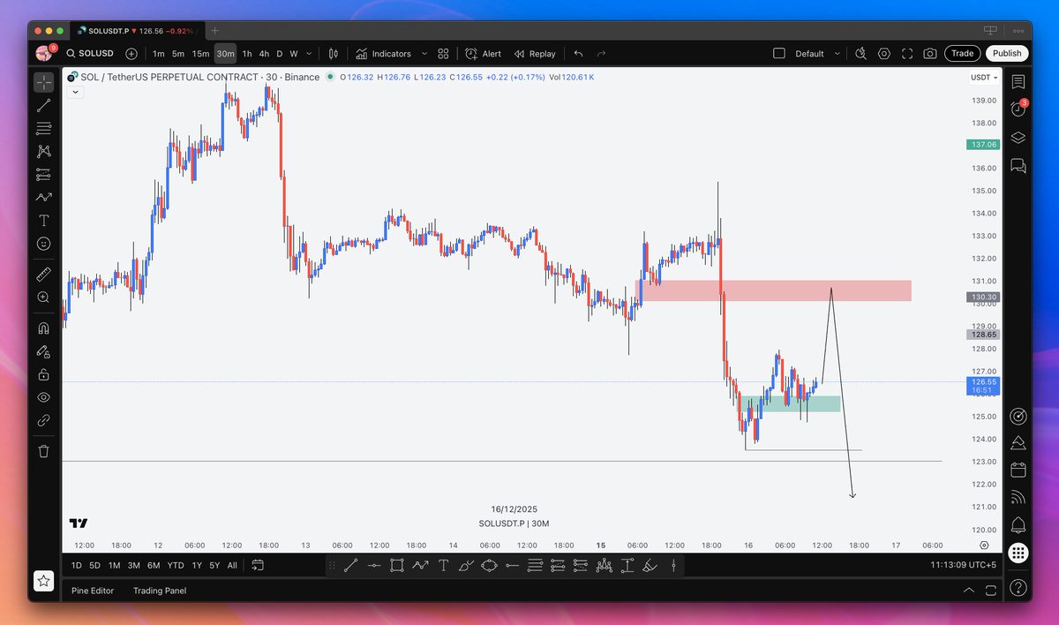The image size is (1059, 625).
Task: Open alerts clock panel in right sidebar
Action: [1018, 109]
